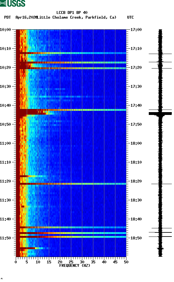The height and width of the screenshot is (282, 174).
Task: Select the title text 'LCCB DP1 BP 40'
Action: [72, 13]
